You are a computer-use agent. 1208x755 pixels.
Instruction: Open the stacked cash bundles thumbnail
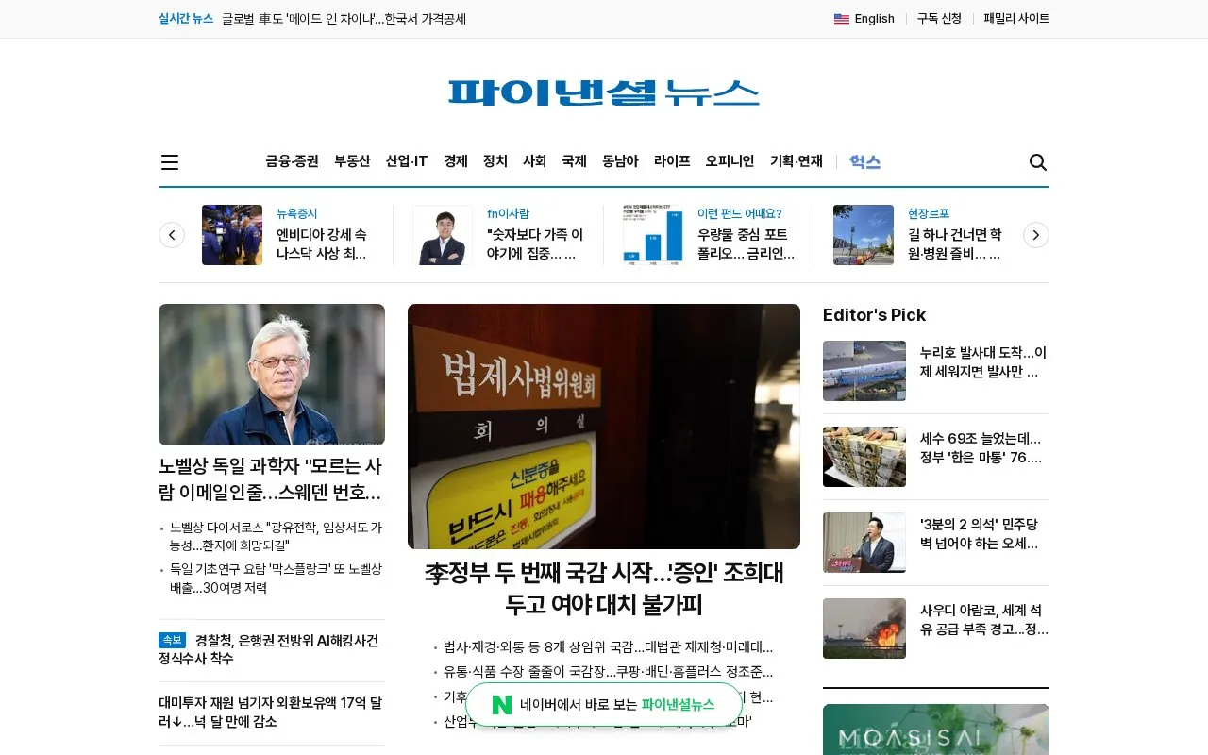[x=864, y=457]
